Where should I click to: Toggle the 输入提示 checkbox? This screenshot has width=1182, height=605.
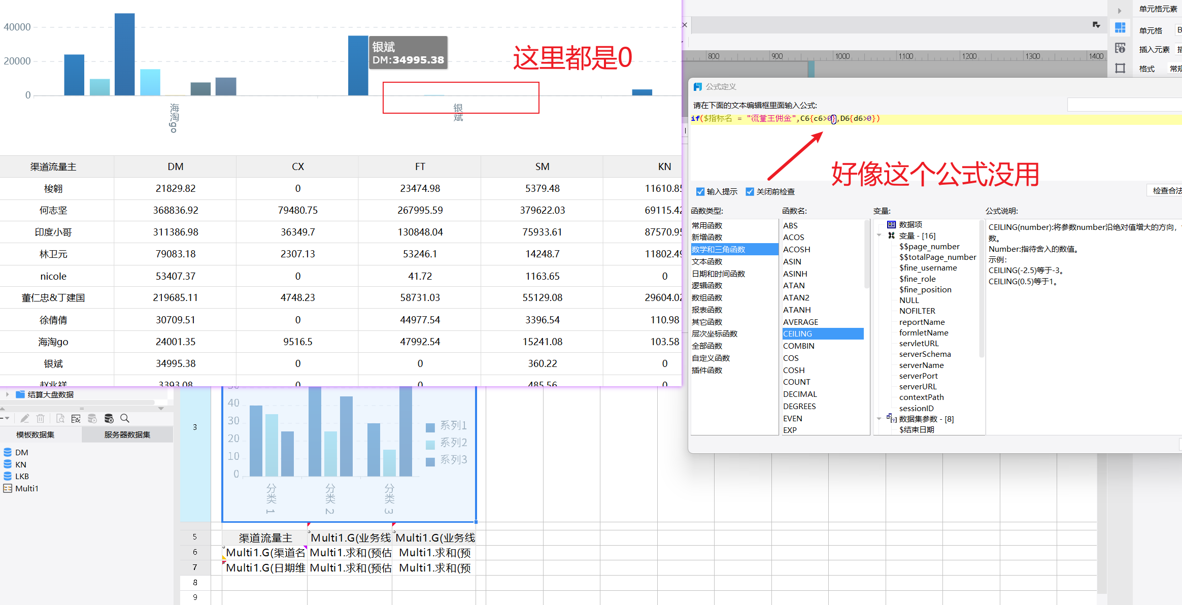[x=700, y=191]
